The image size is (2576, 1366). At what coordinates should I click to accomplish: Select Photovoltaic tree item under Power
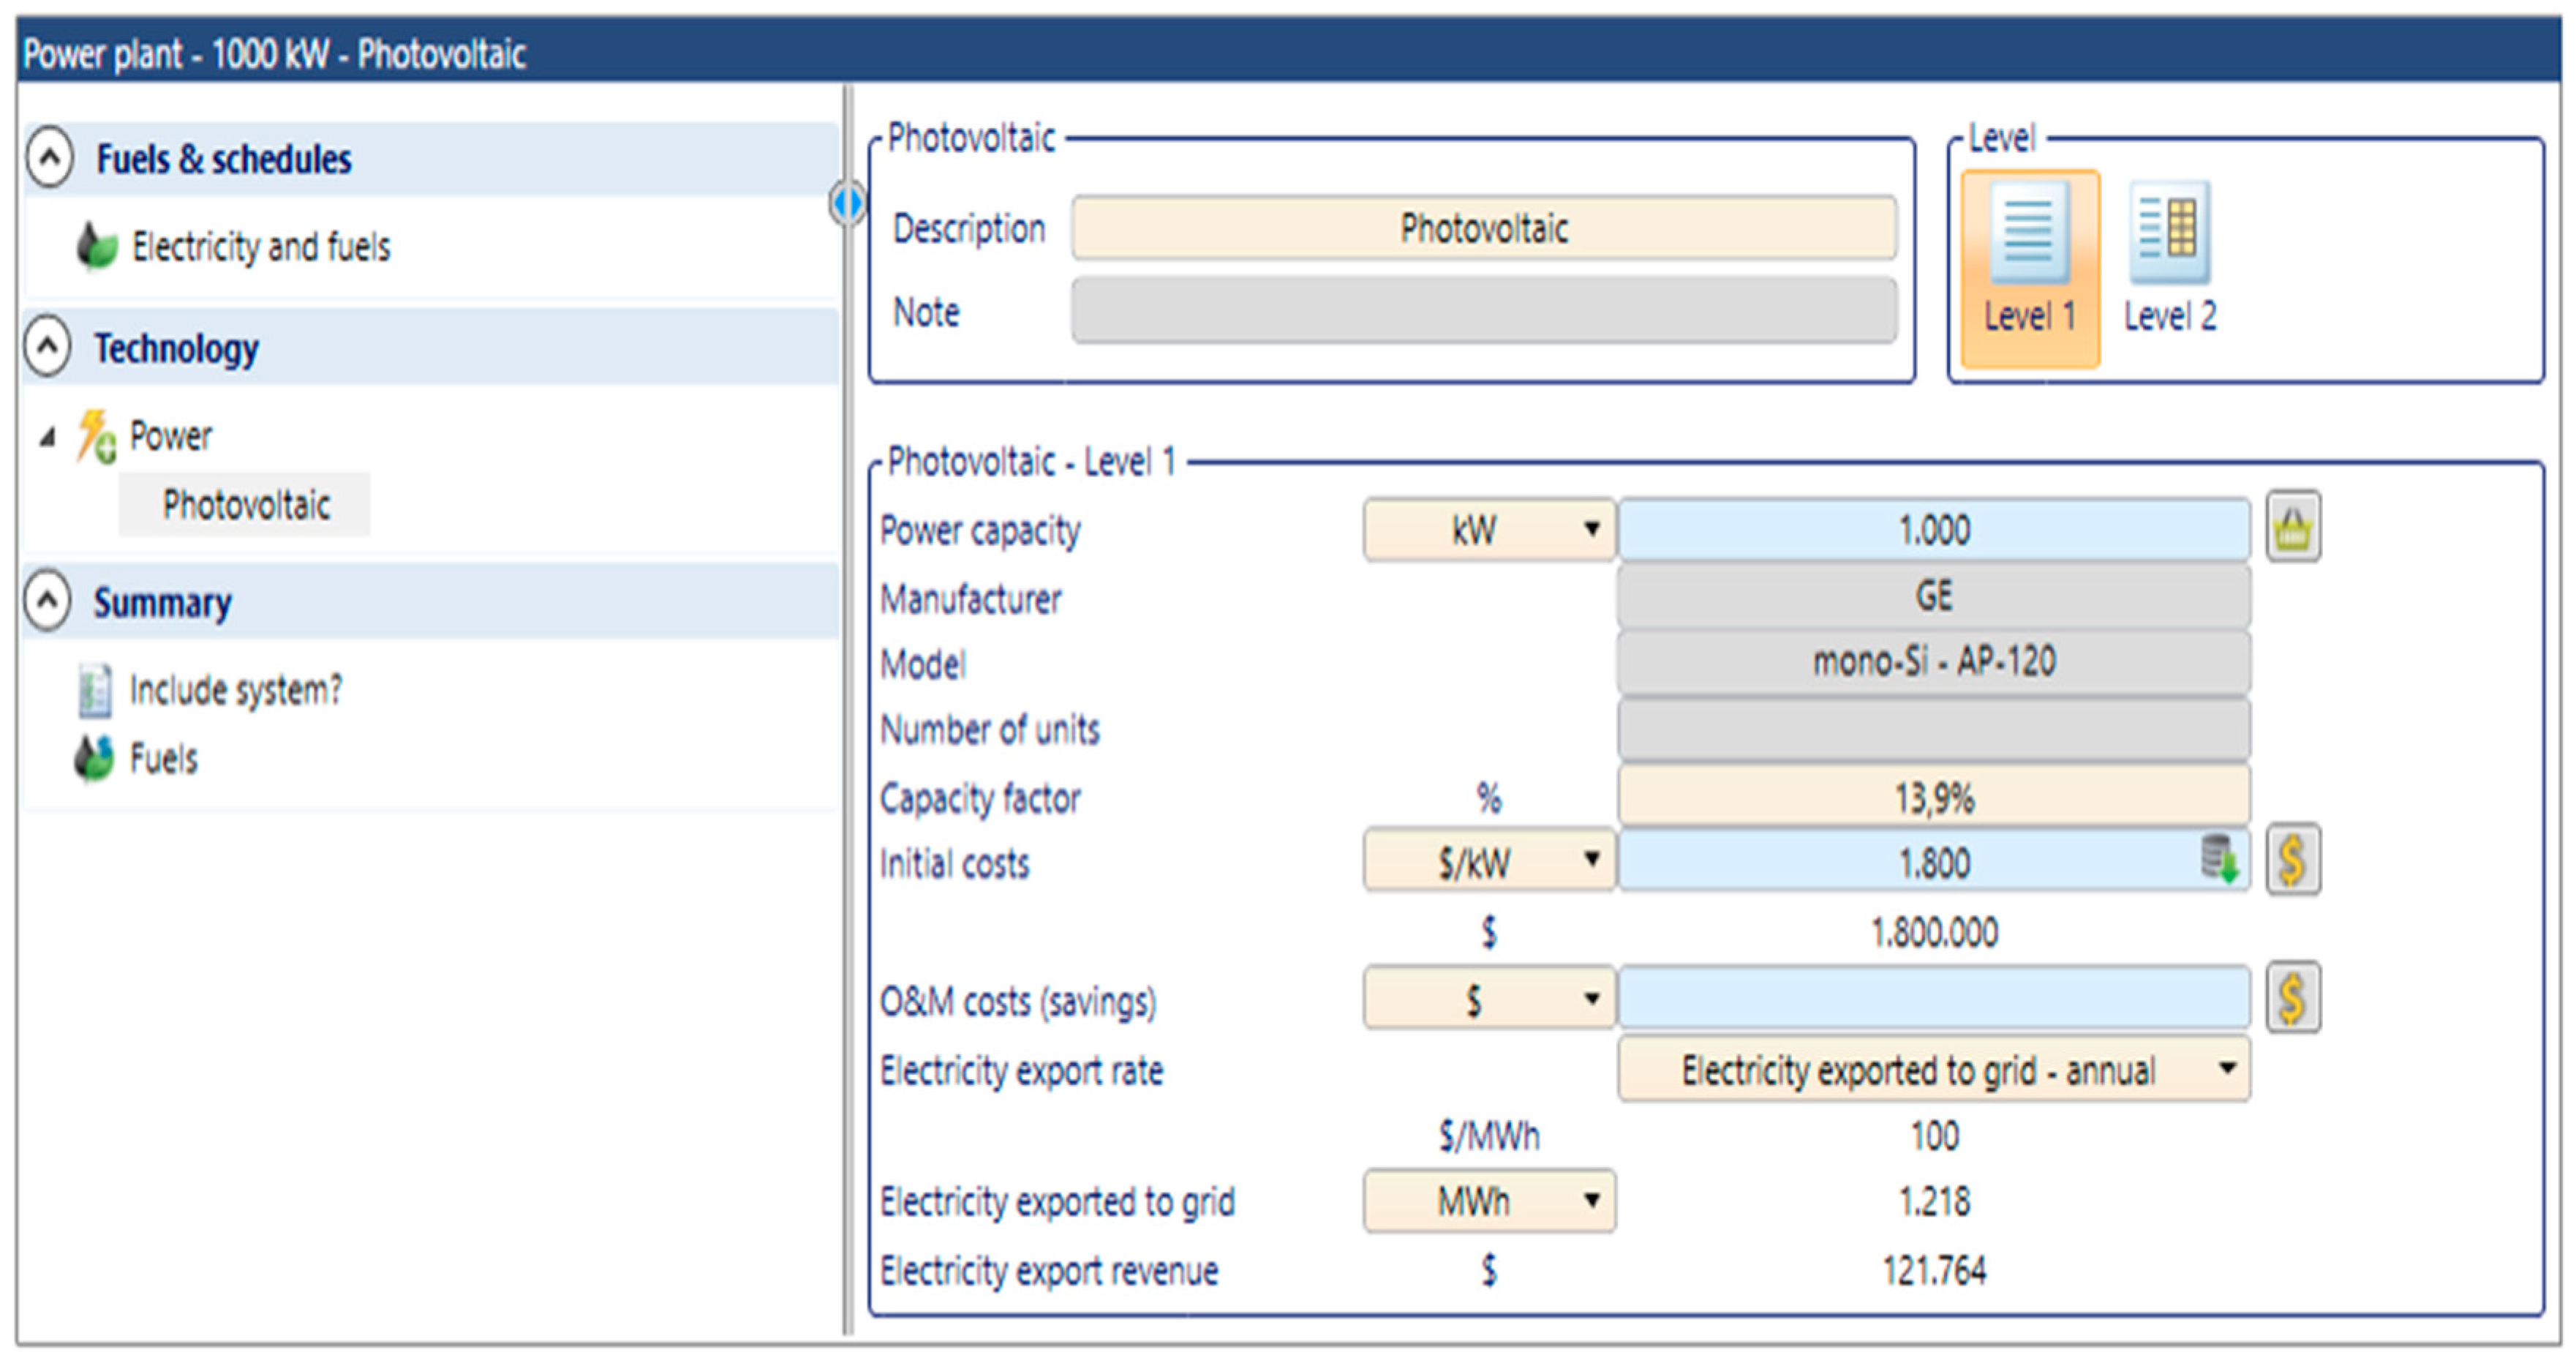click(x=246, y=505)
